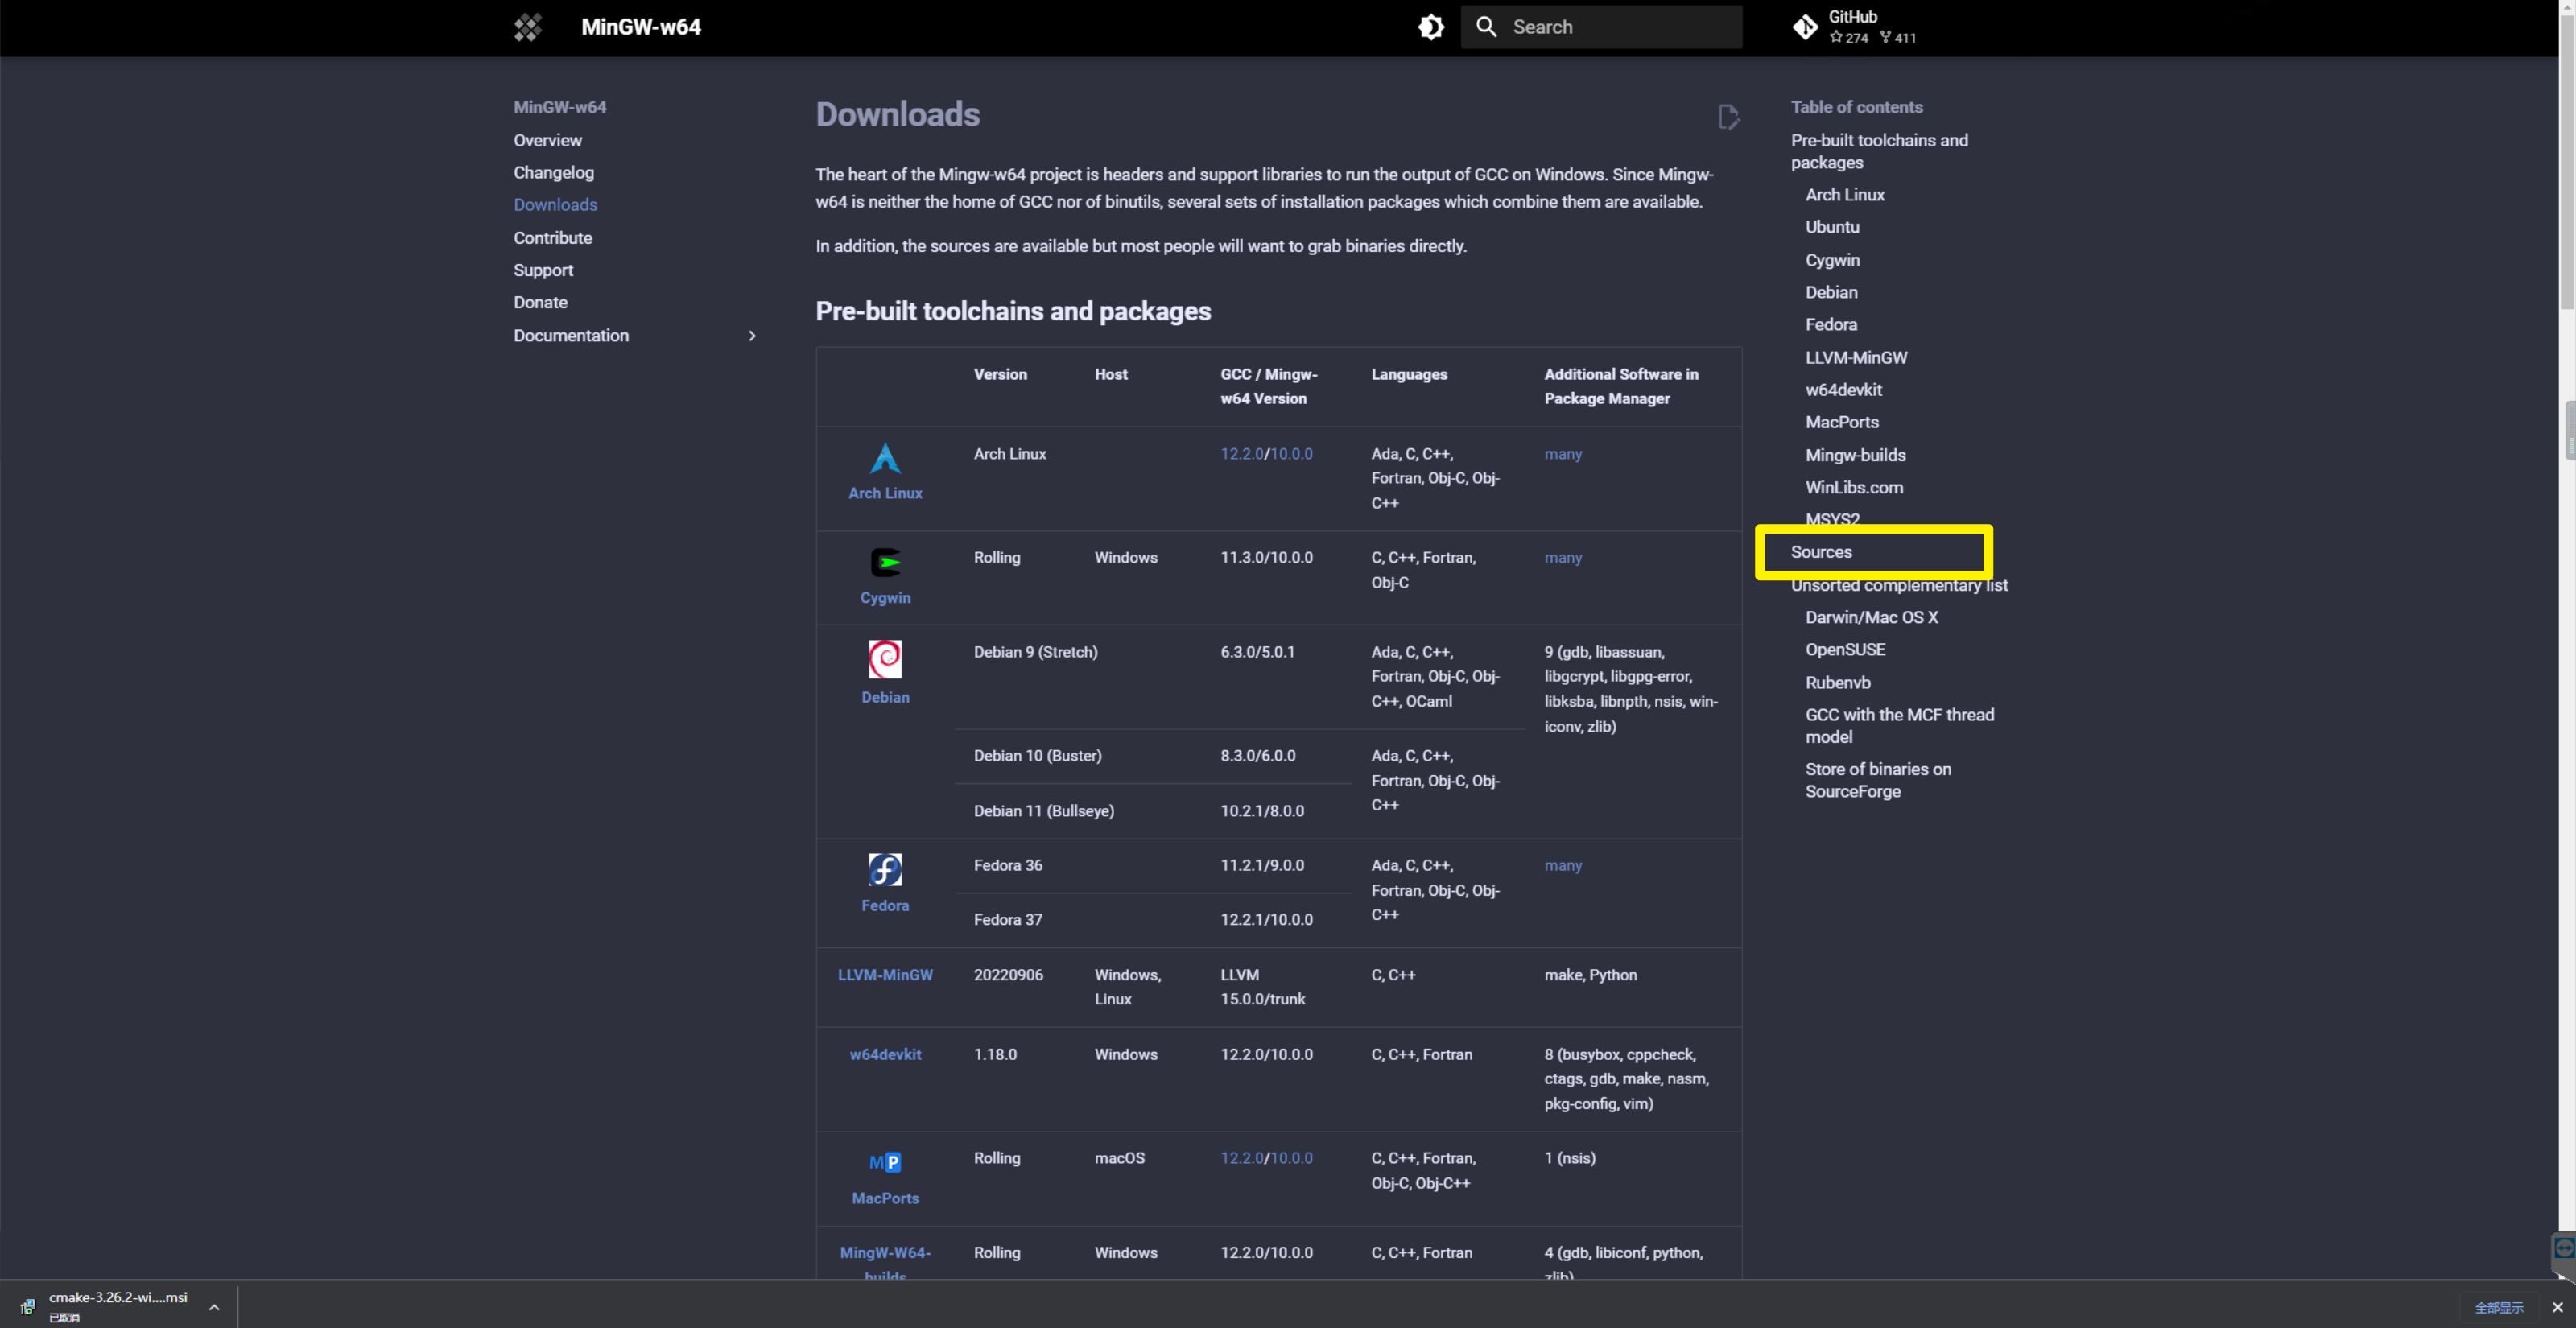Click the Cygwin text link under logo
Image resolution: width=2576 pixels, height=1328 pixels.
tap(885, 597)
